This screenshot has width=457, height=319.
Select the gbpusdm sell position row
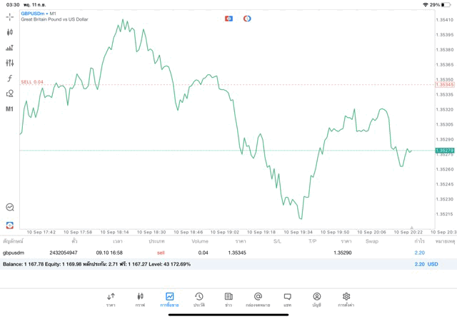click(214, 253)
